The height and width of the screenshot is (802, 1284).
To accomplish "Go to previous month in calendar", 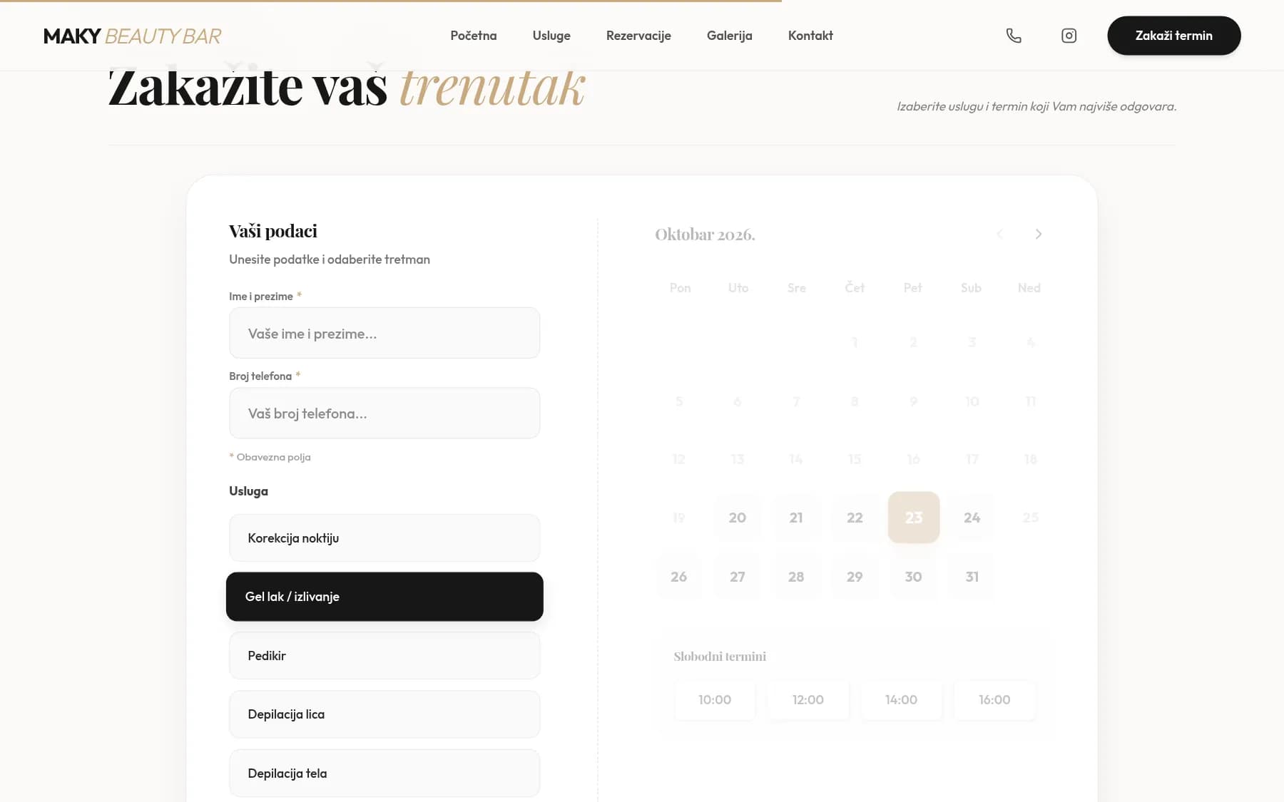I will coord(999,234).
